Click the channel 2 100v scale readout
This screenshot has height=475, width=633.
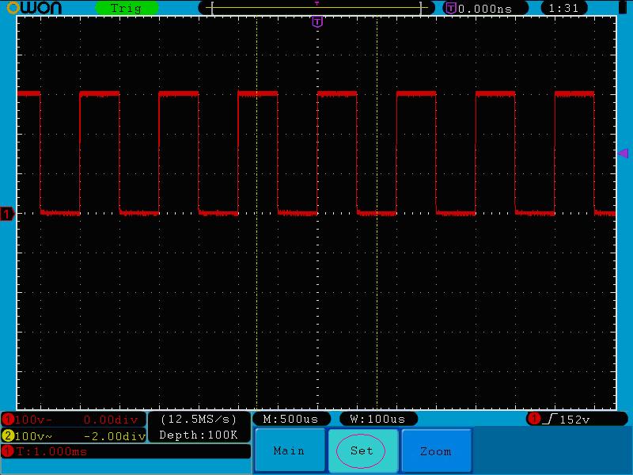pos(33,436)
